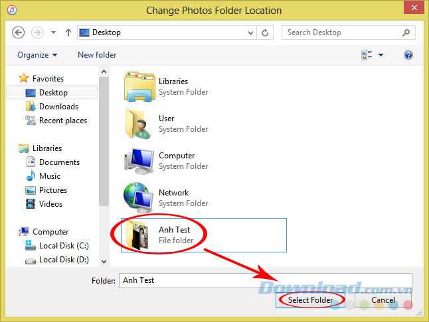Open the recent locations dropdown arrow
The image size is (429, 322).
(x=53, y=32)
